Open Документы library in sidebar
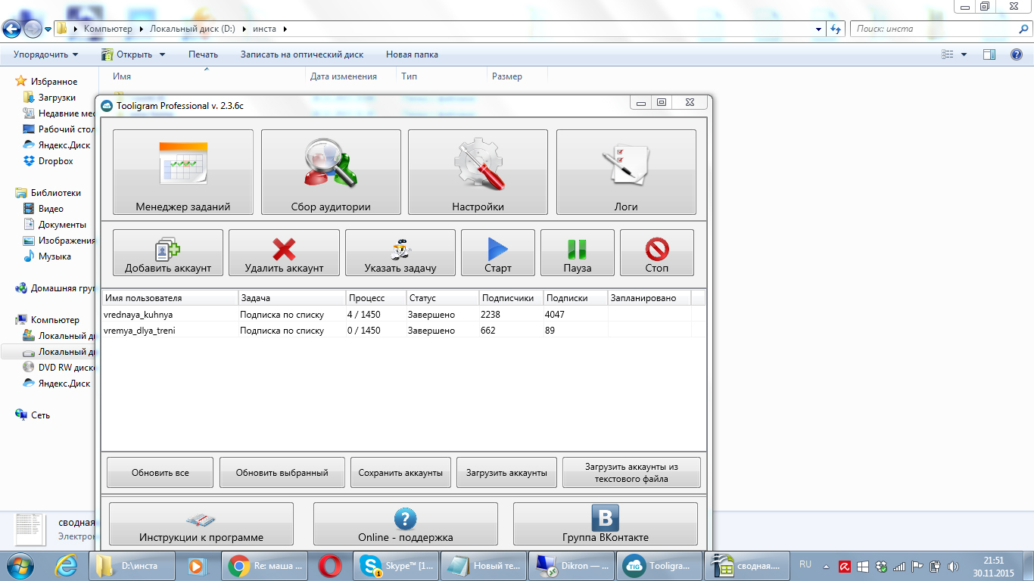 [x=62, y=225]
